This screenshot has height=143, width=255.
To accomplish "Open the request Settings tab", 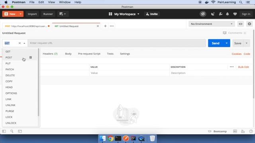I will coord(125,54).
